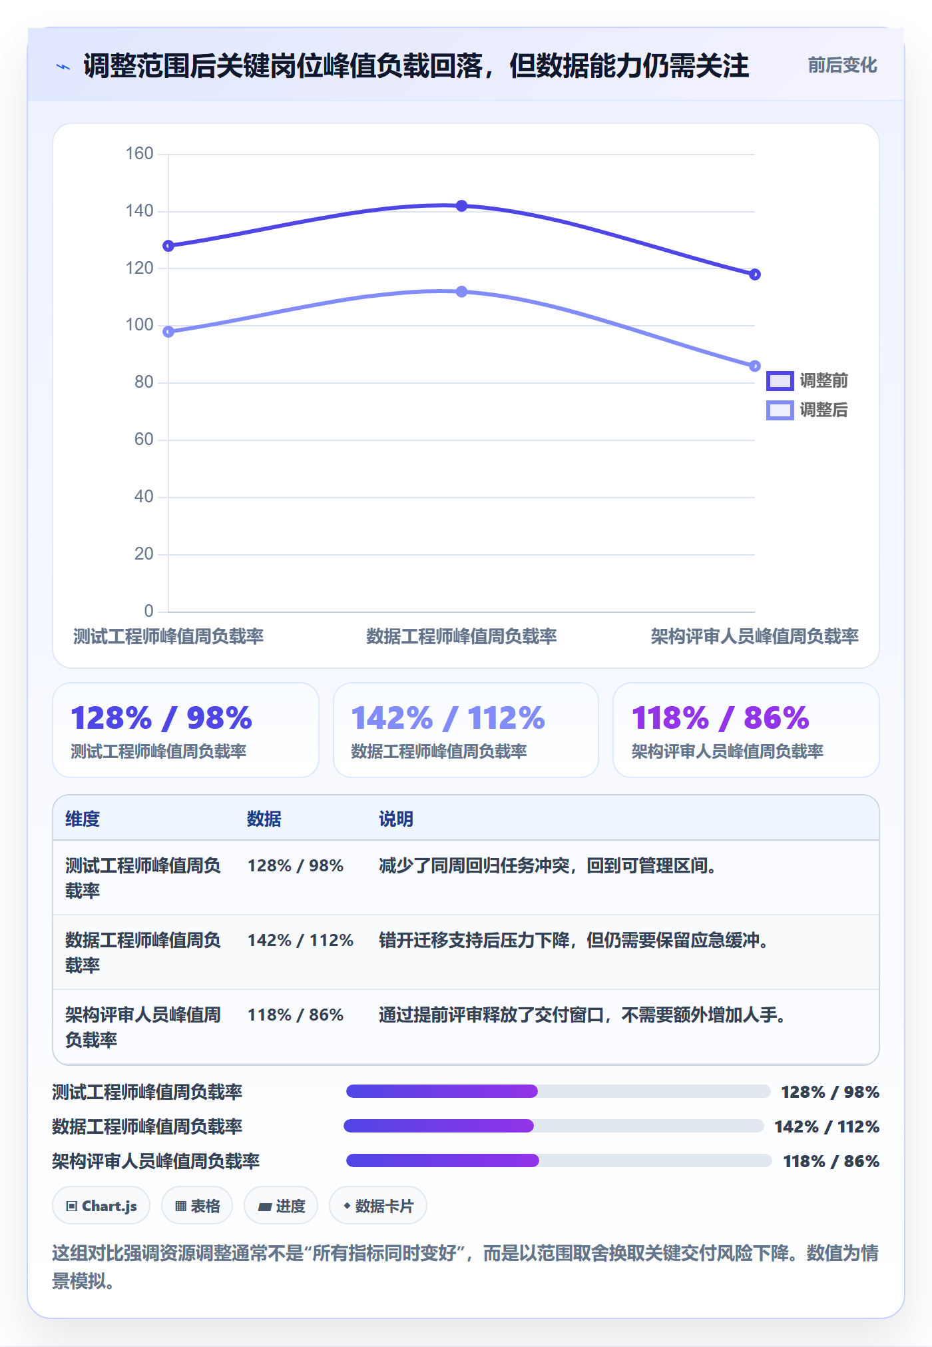Click x-axis label 数据工程师峰值周负载率 on chart

(x=461, y=636)
